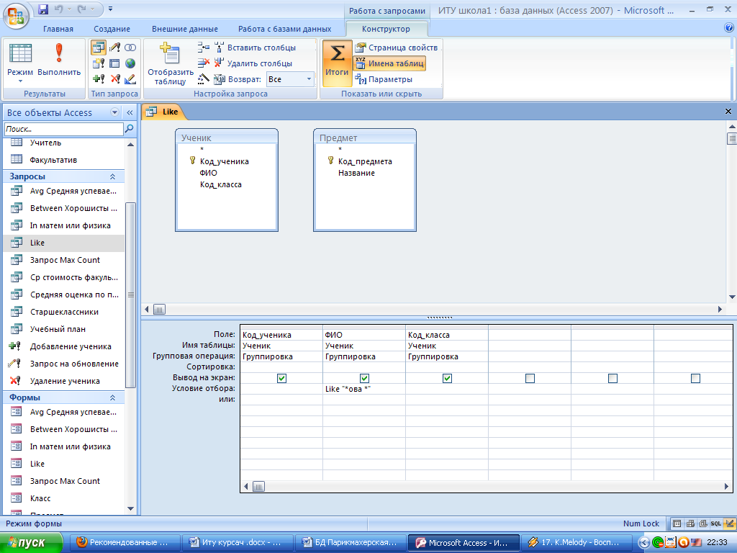Choose the Select query type icon
Screen dimensions: 737x553
click(x=98, y=48)
